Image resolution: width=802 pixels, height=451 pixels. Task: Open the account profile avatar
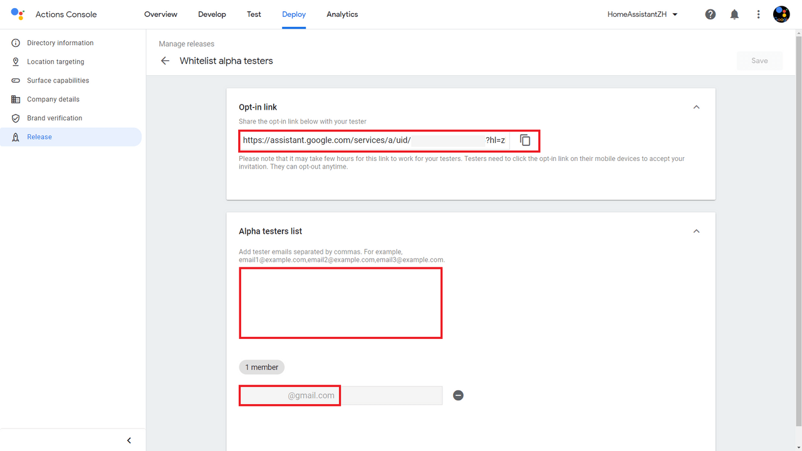coord(781,14)
